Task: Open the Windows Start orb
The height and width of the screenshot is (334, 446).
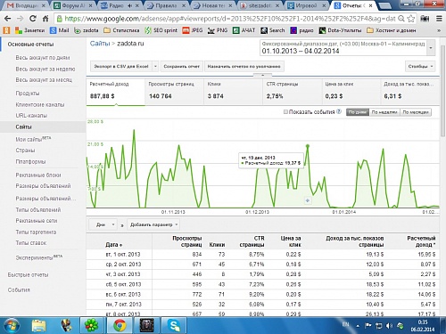Action: click(x=12, y=325)
